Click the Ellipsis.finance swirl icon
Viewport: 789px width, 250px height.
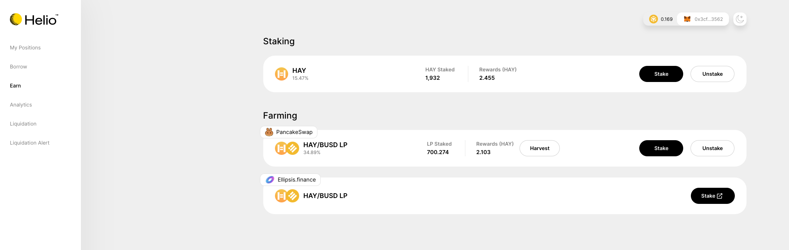click(270, 180)
